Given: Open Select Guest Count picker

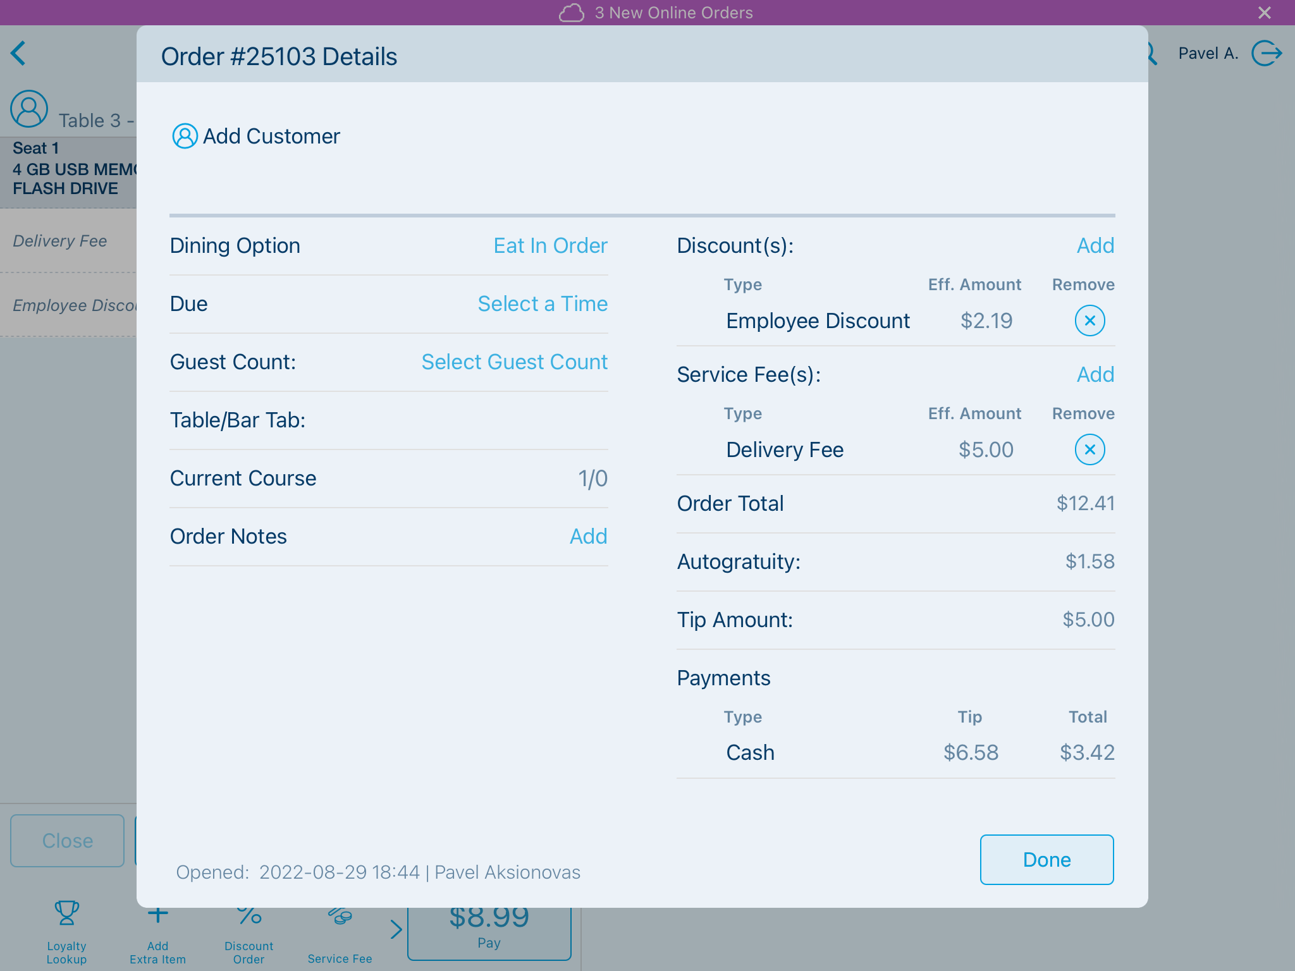Looking at the screenshot, I should (513, 362).
